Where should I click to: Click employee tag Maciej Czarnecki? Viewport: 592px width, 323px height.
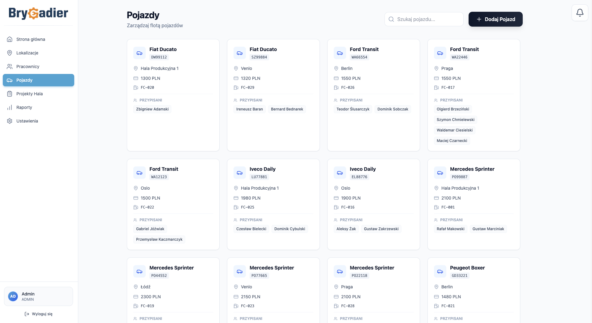[x=452, y=141]
